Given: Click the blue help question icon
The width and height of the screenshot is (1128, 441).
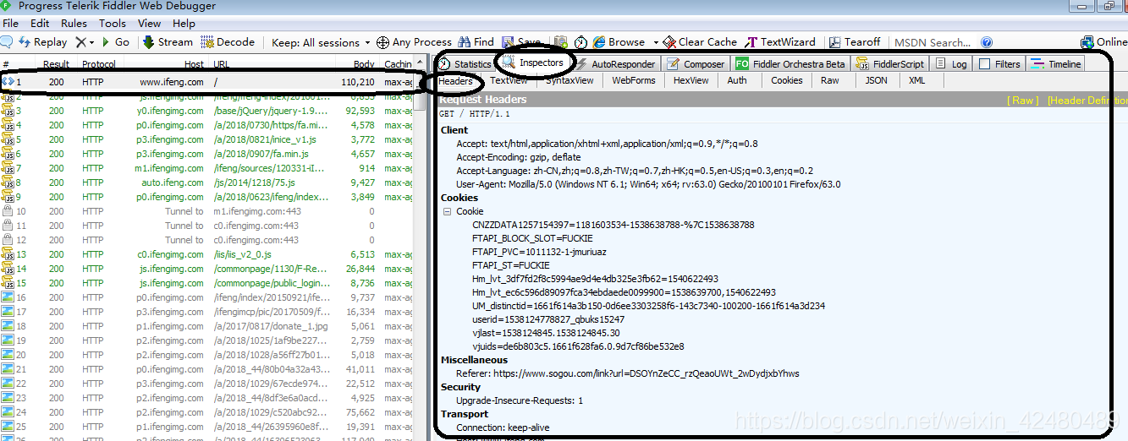Looking at the screenshot, I should click(987, 42).
